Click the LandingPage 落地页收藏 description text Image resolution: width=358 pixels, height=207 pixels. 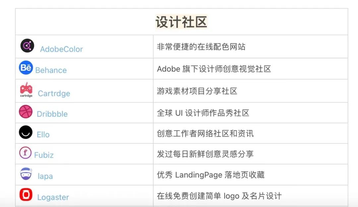click(220, 175)
